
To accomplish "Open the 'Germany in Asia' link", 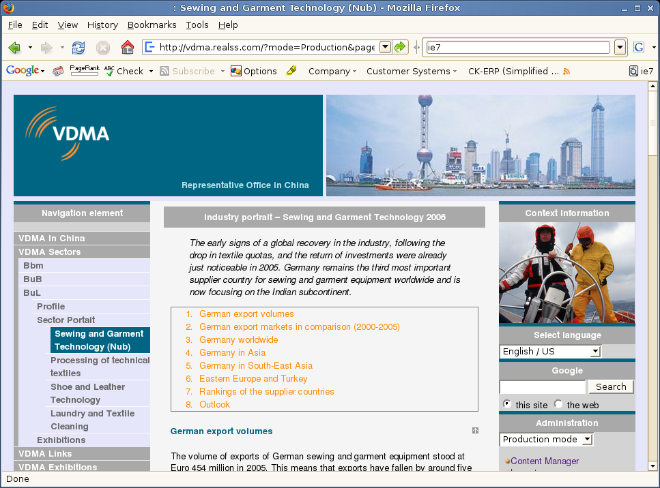I will [232, 352].
